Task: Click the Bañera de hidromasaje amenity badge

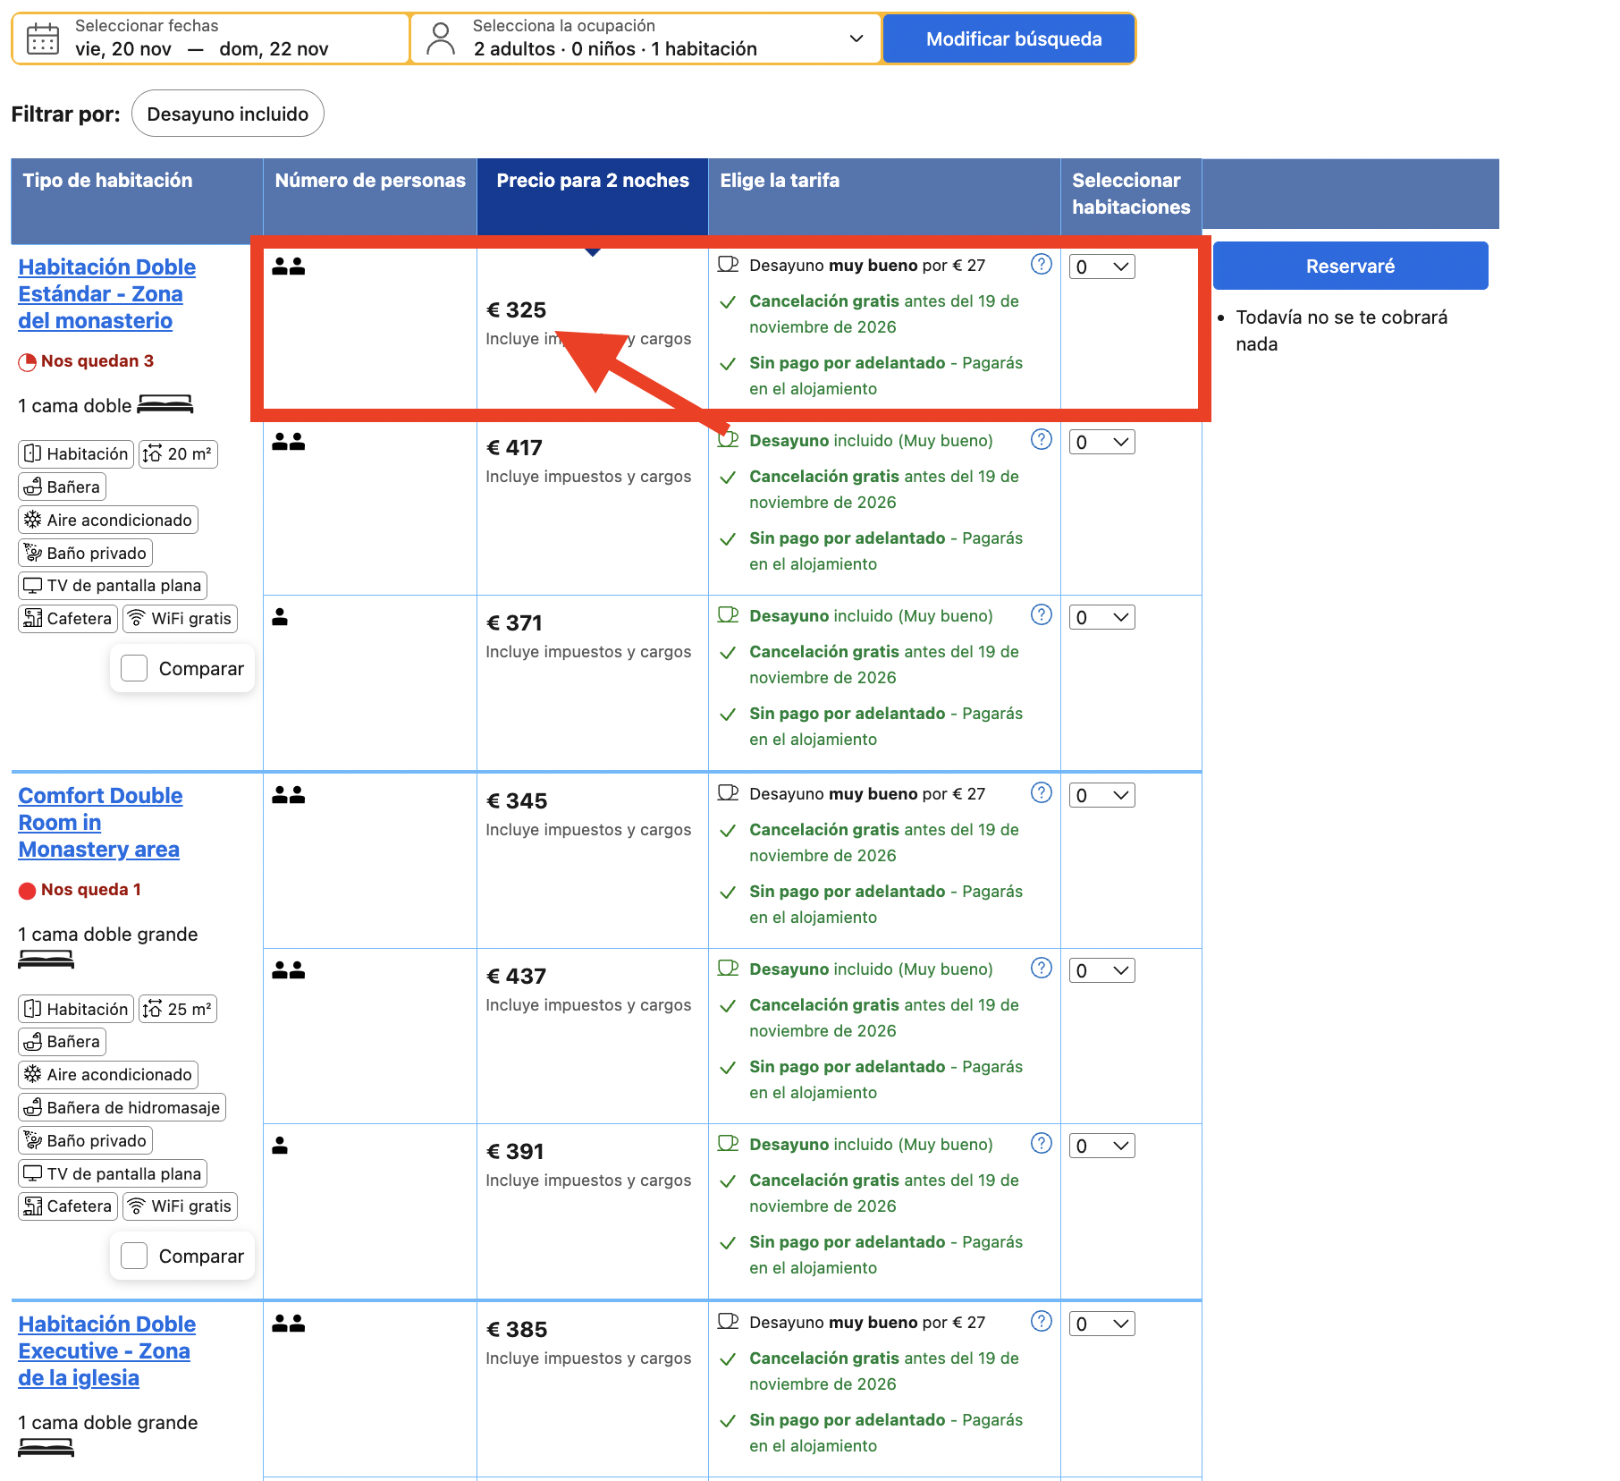Action: [x=122, y=1108]
